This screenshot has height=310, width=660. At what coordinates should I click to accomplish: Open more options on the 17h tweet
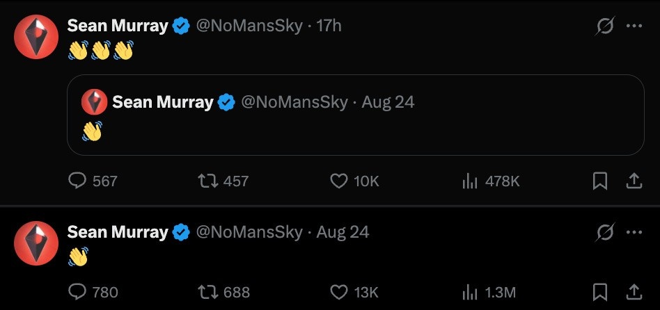pos(634,26)
